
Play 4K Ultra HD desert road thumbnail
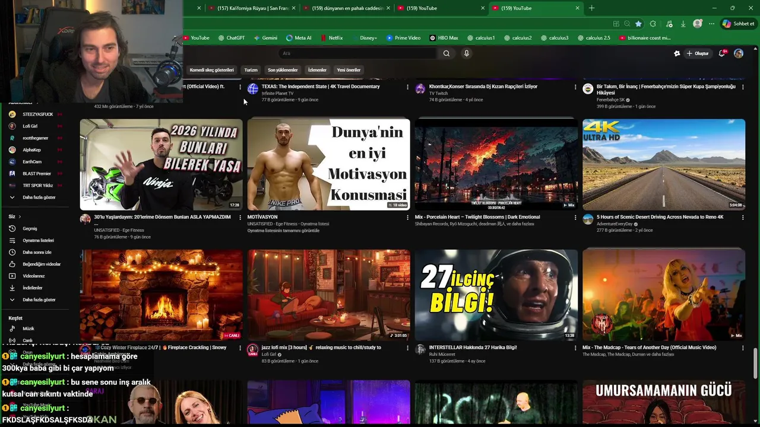pyautogui.click(x=664, y=164)
